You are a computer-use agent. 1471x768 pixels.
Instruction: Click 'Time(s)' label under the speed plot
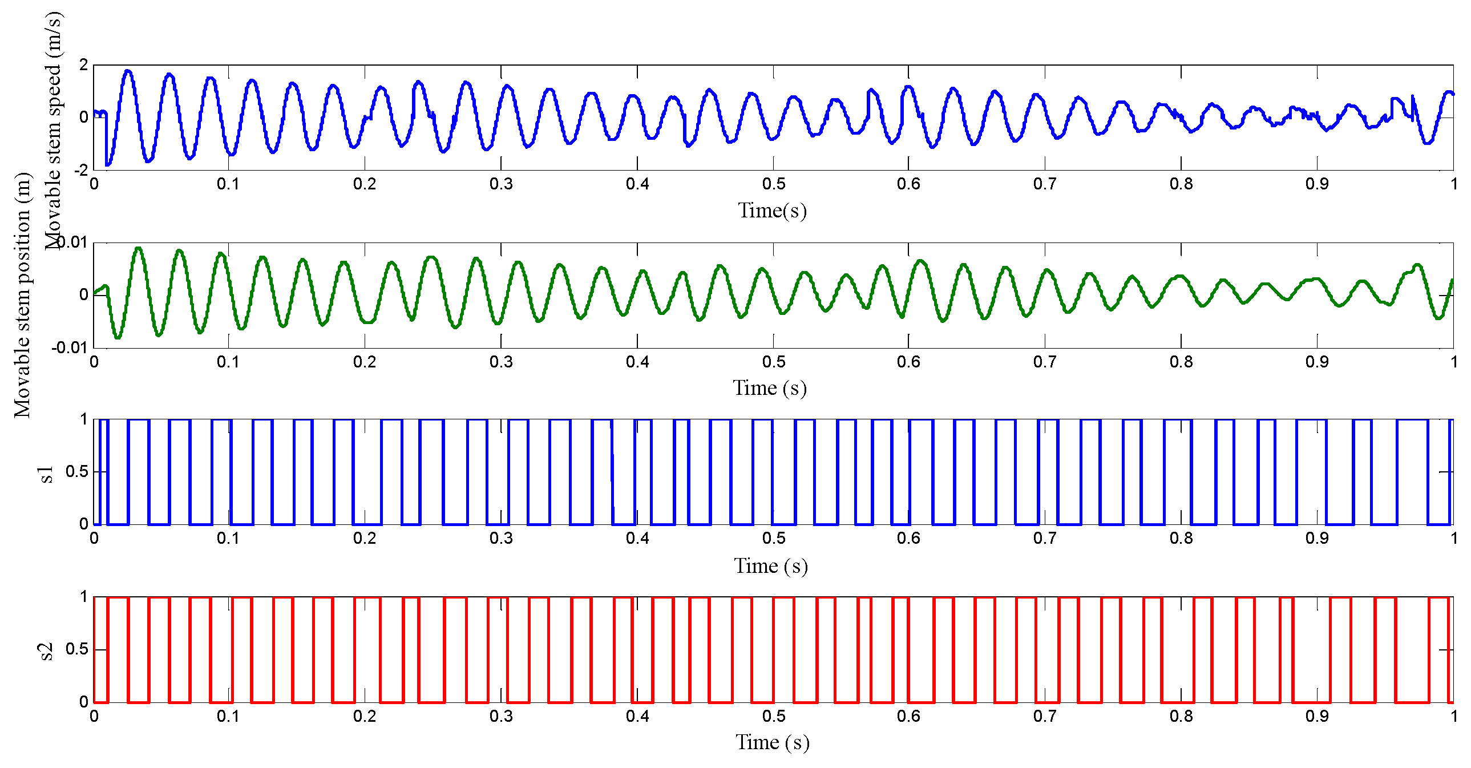[x=772, y=211]
